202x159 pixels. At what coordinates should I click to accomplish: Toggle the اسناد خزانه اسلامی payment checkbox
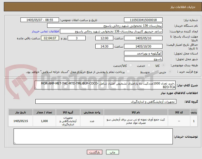(x=128, y=71)
